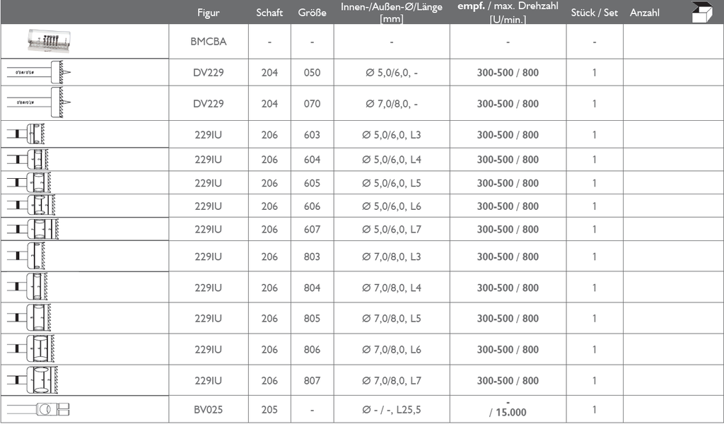Click the 229IU size 807 trephine icon
Screen dimensions: 724x424
33,380
